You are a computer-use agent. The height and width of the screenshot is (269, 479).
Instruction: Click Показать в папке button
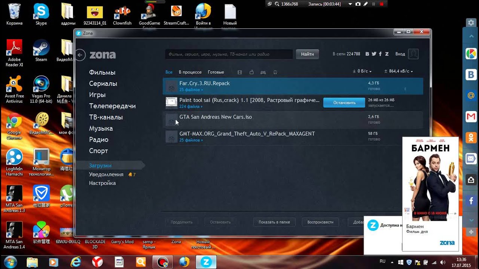point(274,222)
